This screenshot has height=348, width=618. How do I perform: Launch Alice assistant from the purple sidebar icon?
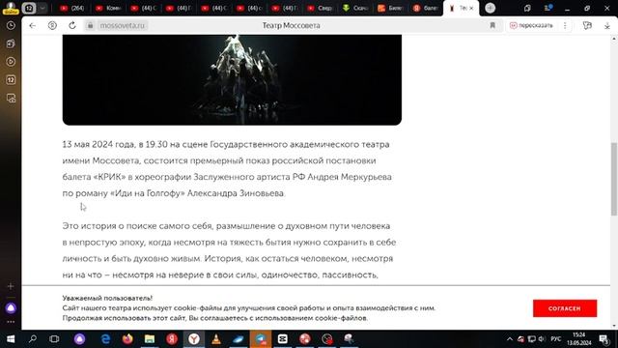pyautogui.click(x=11, y=307)
